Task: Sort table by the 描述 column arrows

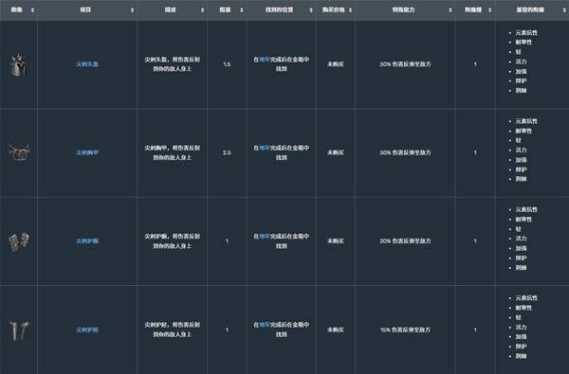Action: [203, 10]
